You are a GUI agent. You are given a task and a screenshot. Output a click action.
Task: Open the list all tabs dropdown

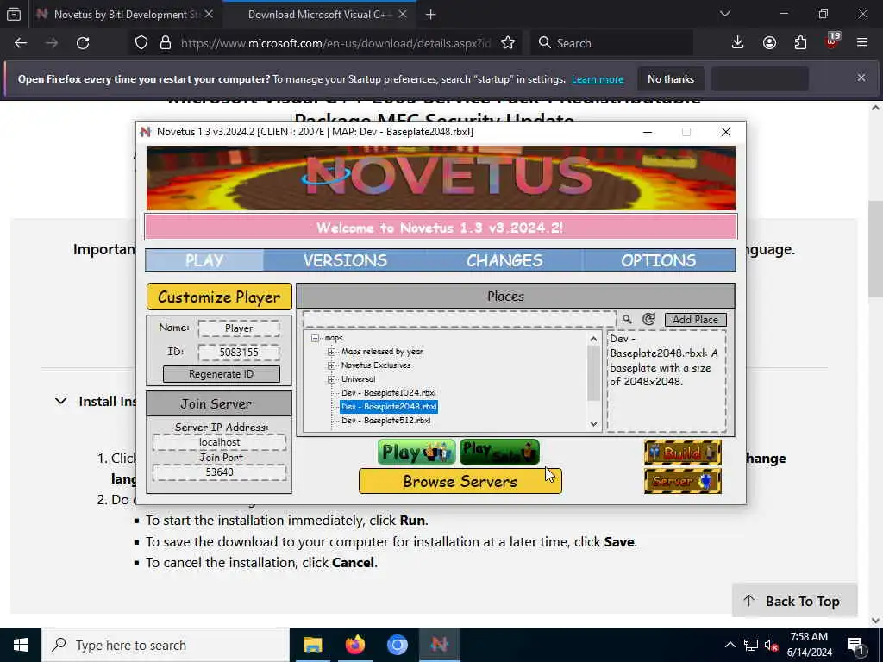(x=724, y=14)
